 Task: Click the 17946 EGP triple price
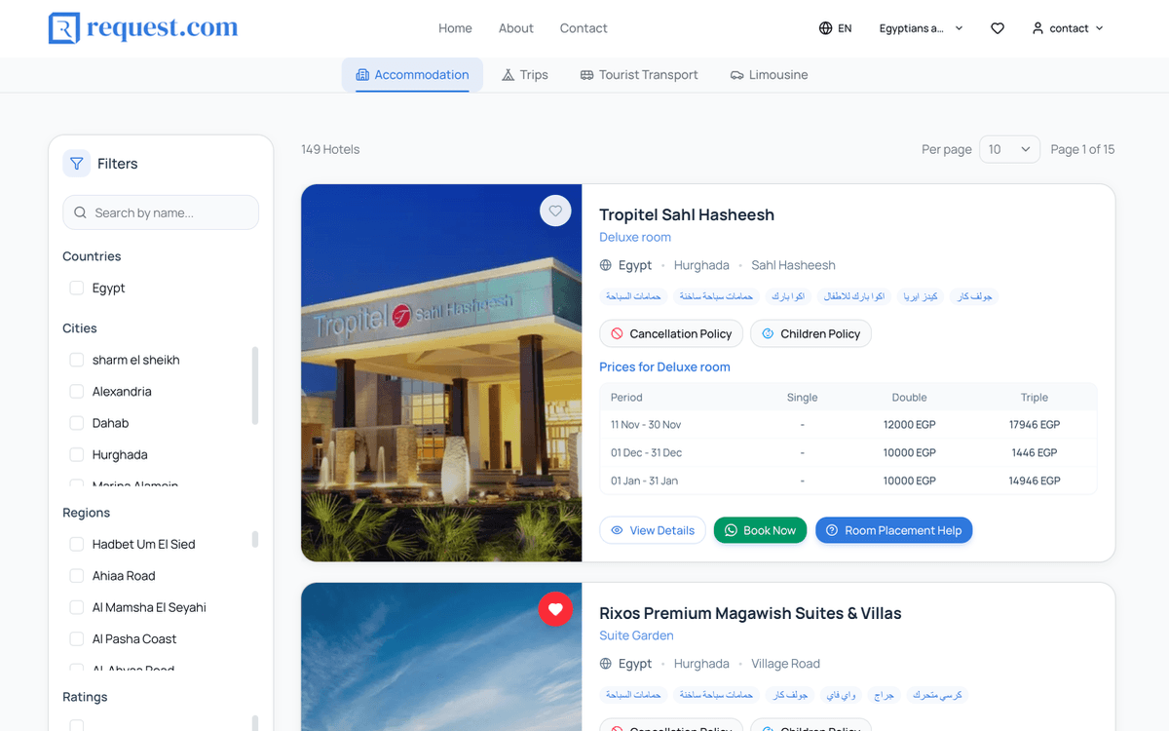(1035, 425)
